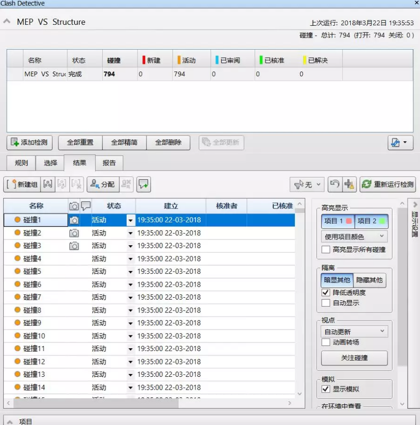Open status dropdown for 碰撞1

point(130,220)
